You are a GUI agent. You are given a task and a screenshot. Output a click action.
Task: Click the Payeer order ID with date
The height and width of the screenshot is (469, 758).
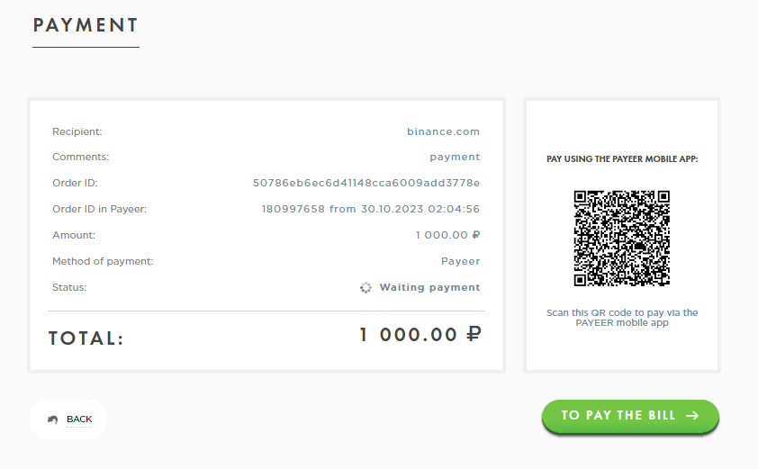pyautogui.click(x=370, y=210)
